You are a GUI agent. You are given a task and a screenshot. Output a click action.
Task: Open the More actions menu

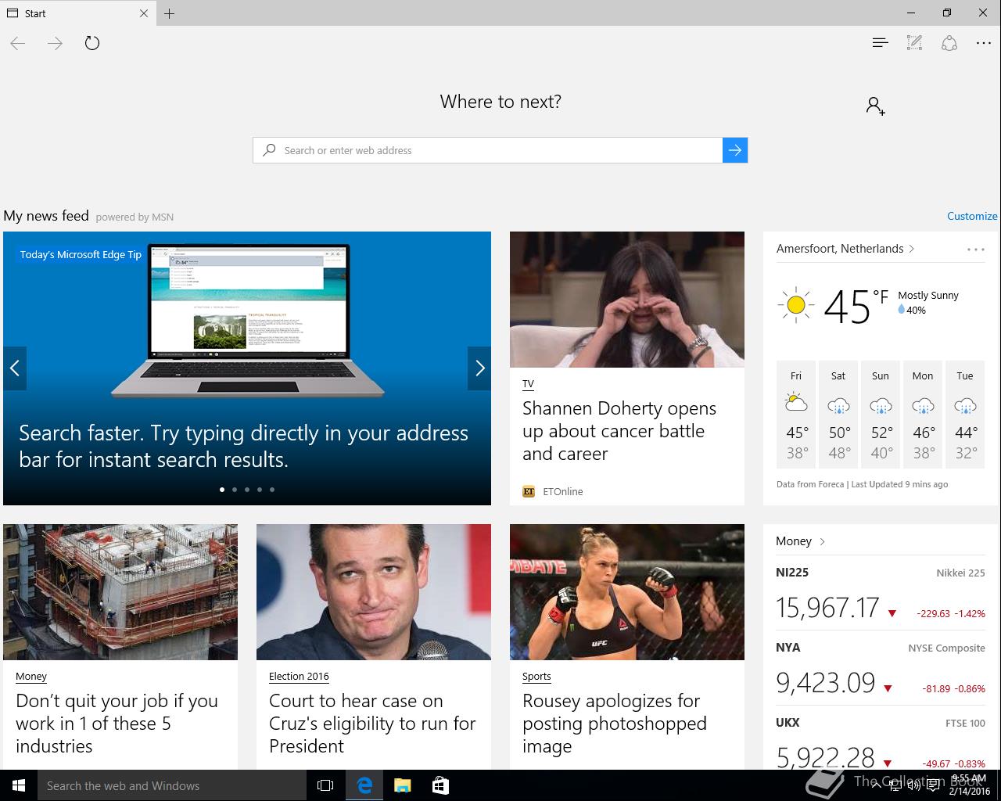pyautogui.click(x=984, y=43)
